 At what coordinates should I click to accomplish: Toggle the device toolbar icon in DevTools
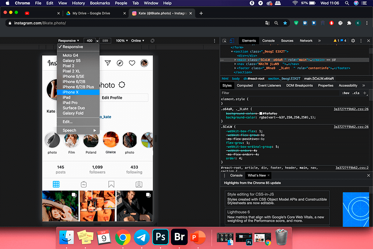232,41
